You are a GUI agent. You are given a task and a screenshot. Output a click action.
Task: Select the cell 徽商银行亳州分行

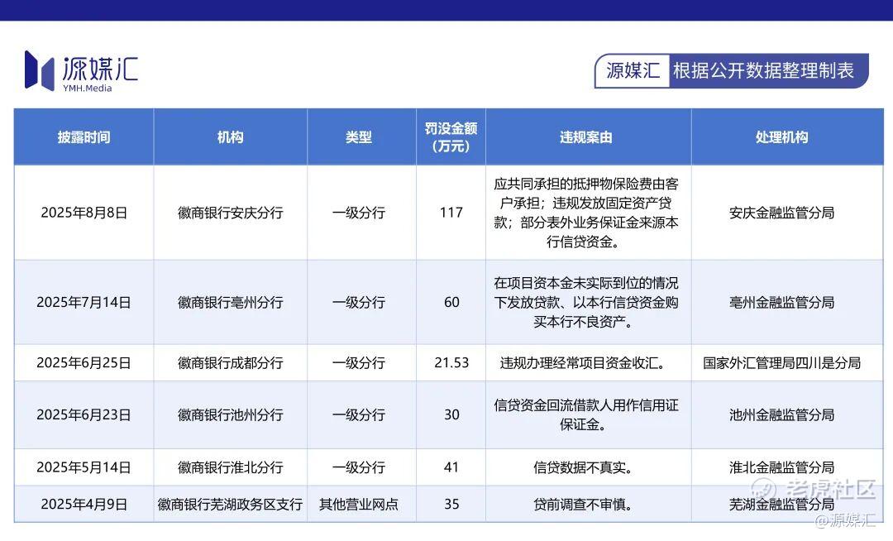pyautogui.click(x=230, y=303)
